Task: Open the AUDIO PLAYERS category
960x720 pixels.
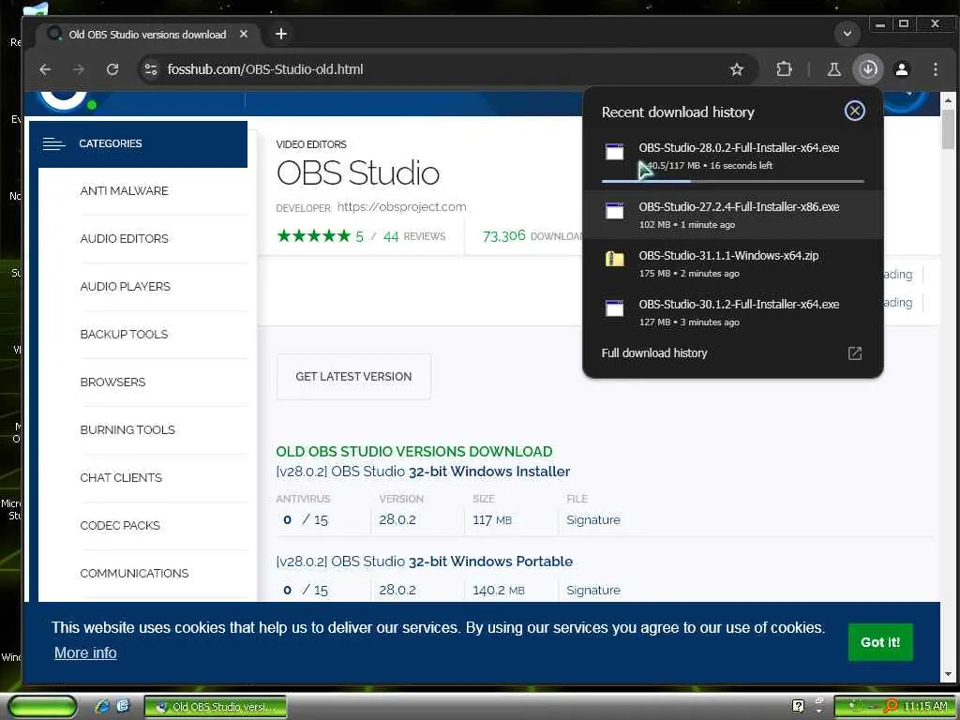Action: (126, 287)
